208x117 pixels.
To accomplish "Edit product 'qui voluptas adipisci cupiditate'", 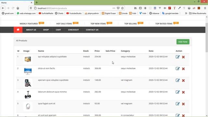I will pos(178,57).
